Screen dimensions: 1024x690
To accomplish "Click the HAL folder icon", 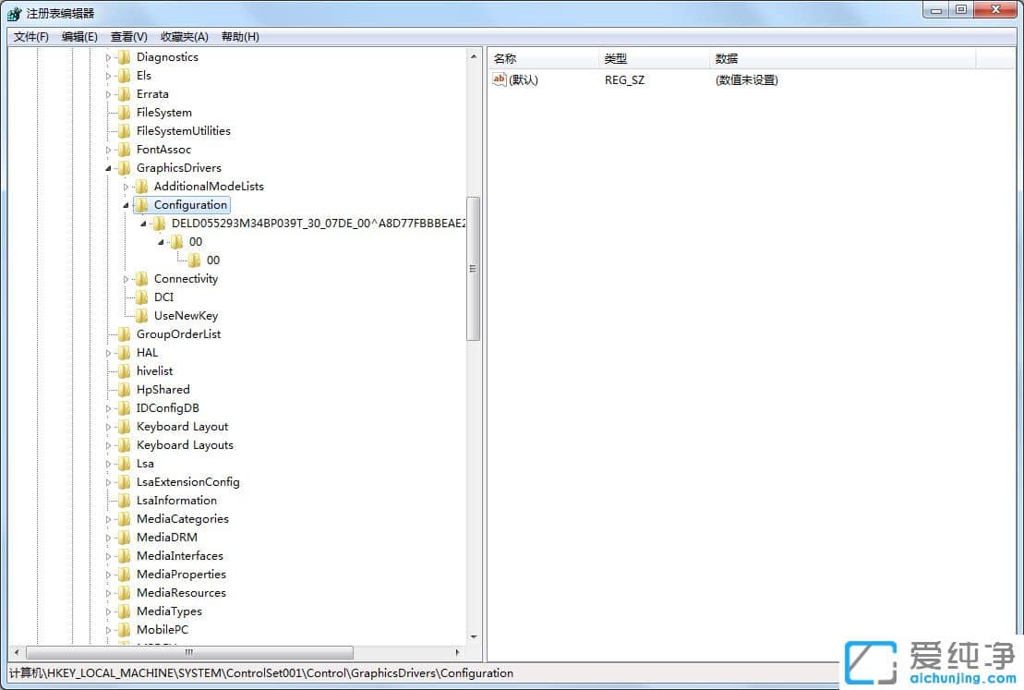I will pyautogui.click(x=124, y=352).
